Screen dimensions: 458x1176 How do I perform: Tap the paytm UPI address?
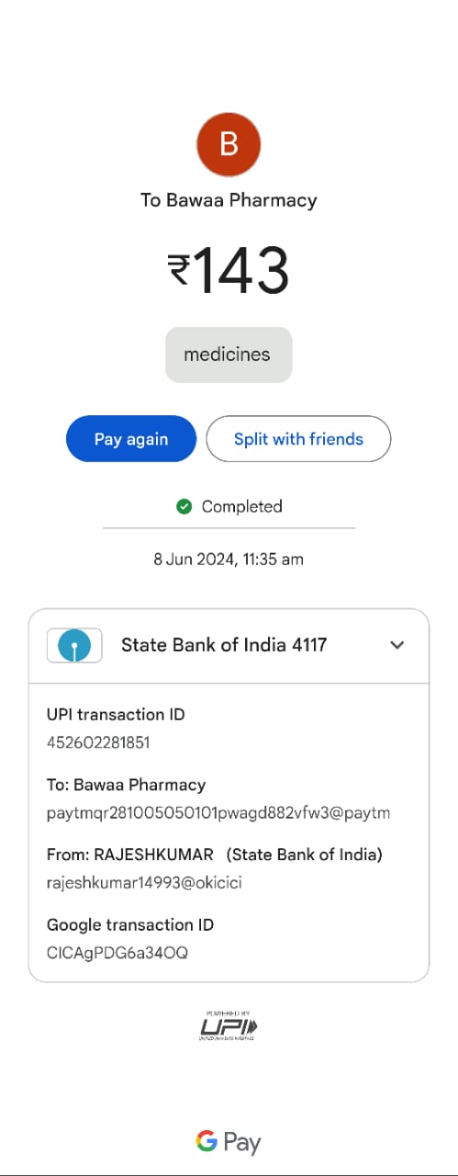[218, 813]
